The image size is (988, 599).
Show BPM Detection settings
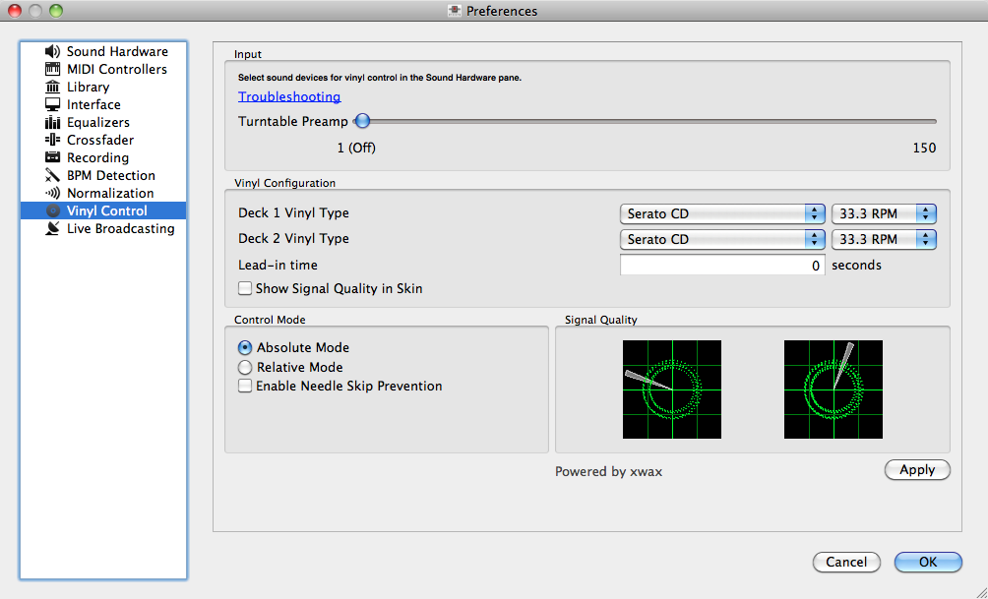tap(103, 175)
